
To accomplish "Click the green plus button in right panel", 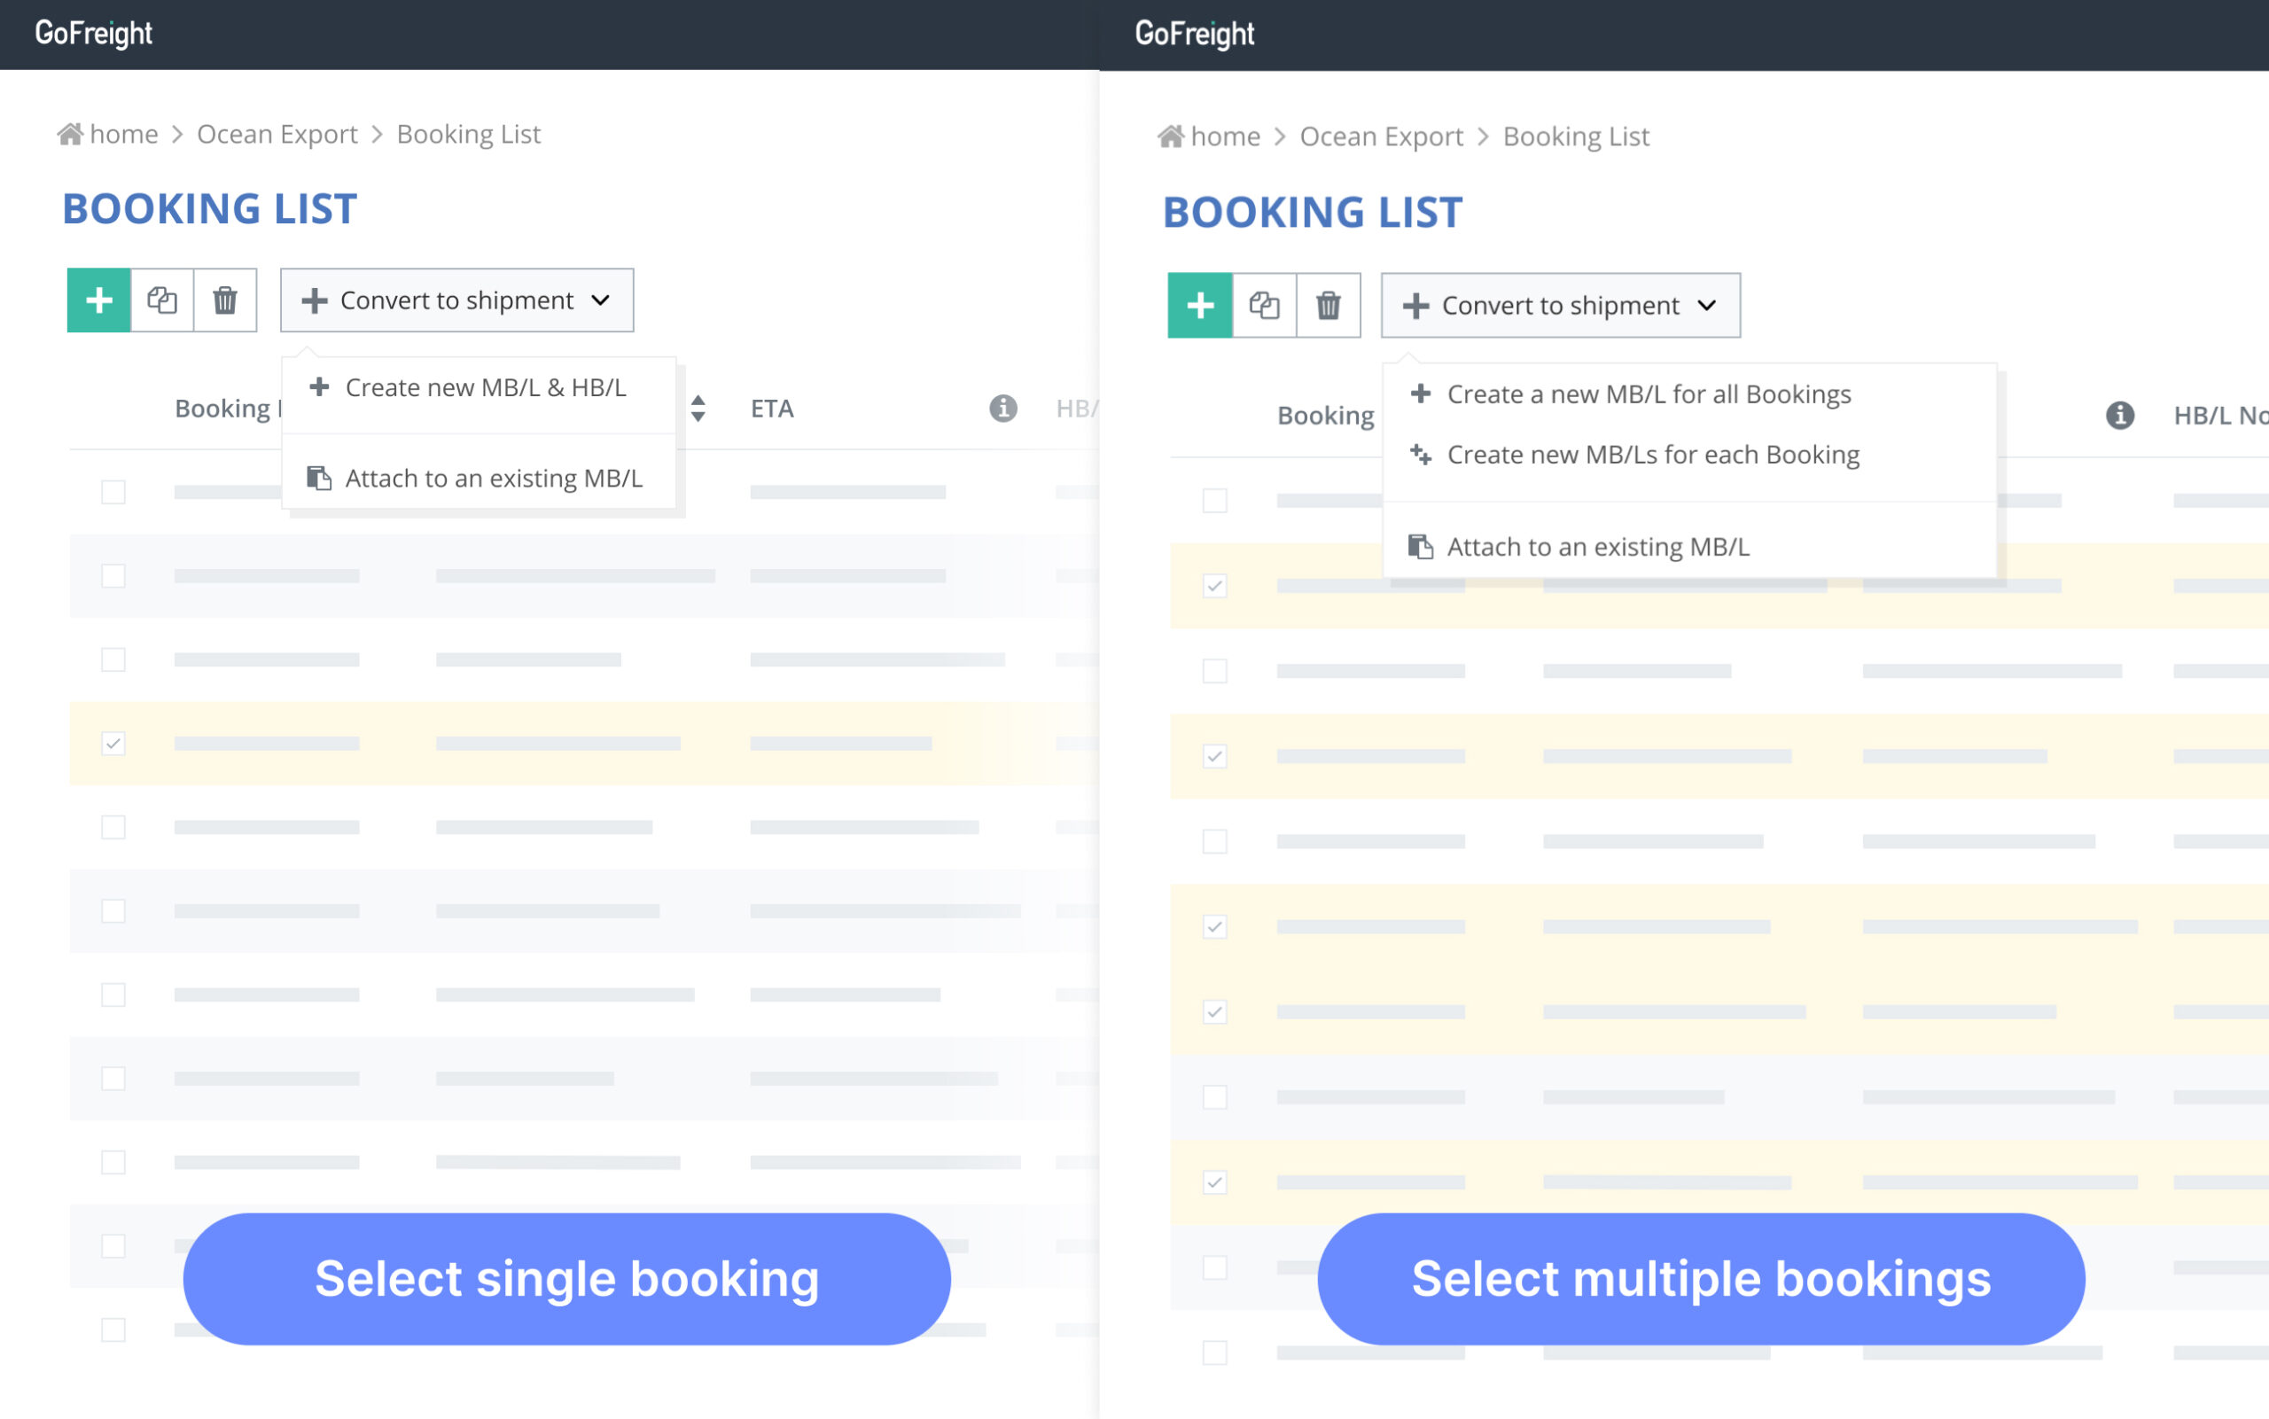I will [1199, 305].
